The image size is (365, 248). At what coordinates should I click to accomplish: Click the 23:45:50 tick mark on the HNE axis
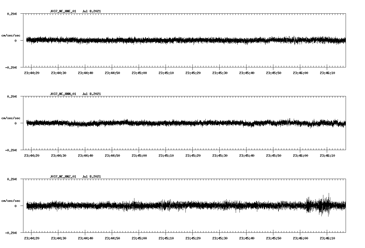(x=273, y=67)
